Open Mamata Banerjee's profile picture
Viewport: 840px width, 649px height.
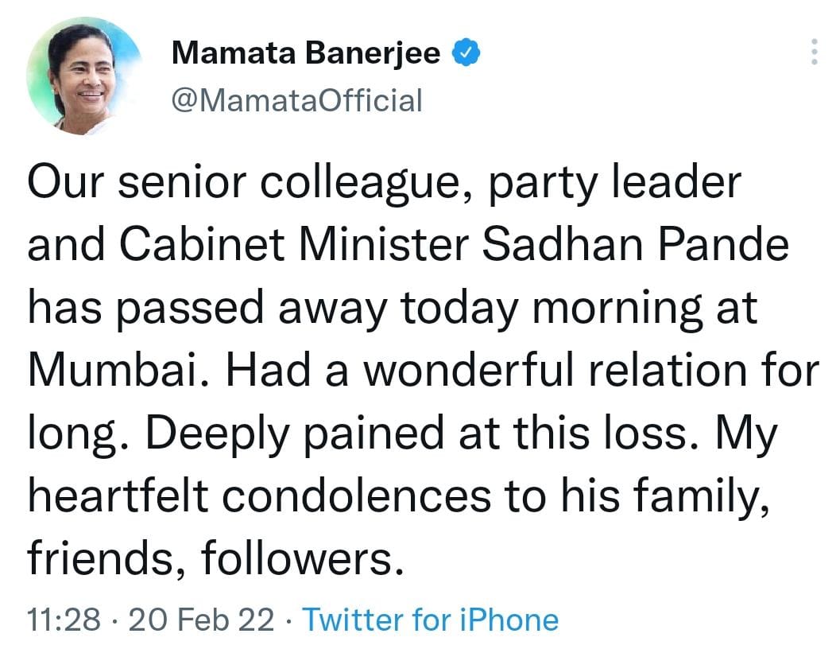point(84,76)
